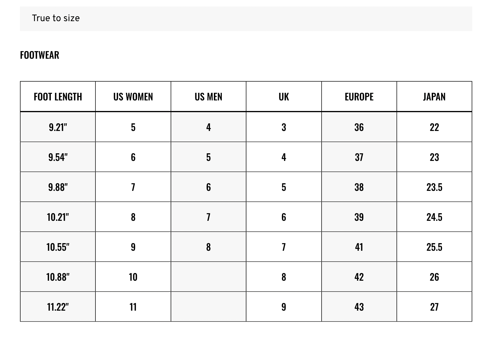
Task: Click Europe size 36 cell
Action: (359, 127)
